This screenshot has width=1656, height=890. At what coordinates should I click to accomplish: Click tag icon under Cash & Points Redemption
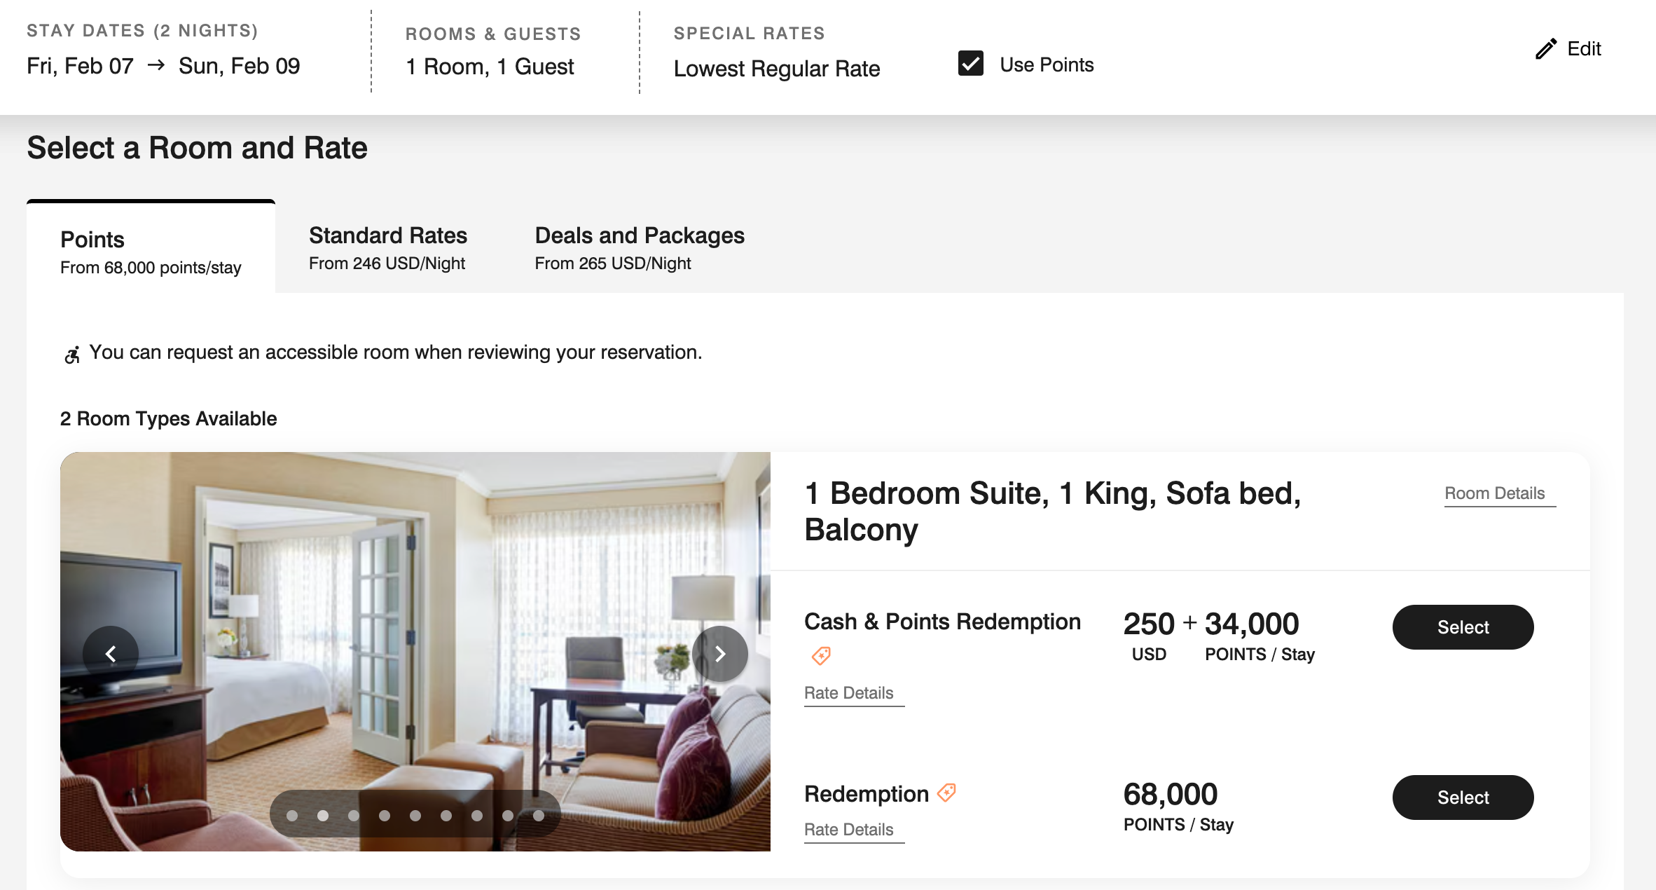pyautogui.click(x=821, y=656)
